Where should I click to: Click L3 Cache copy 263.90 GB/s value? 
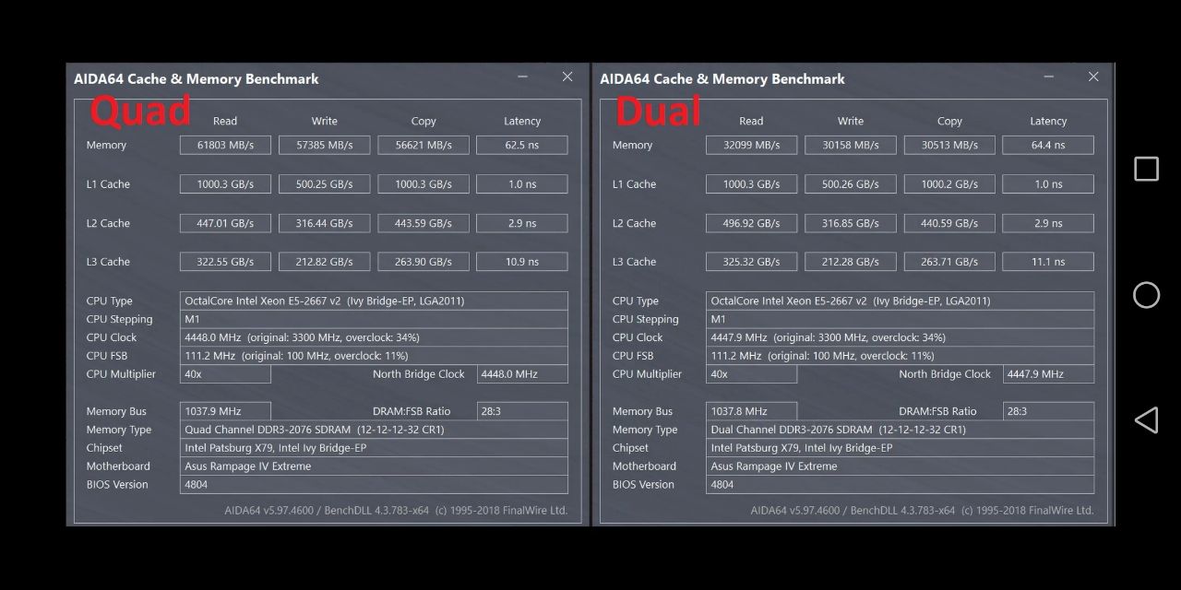[423, 262]
